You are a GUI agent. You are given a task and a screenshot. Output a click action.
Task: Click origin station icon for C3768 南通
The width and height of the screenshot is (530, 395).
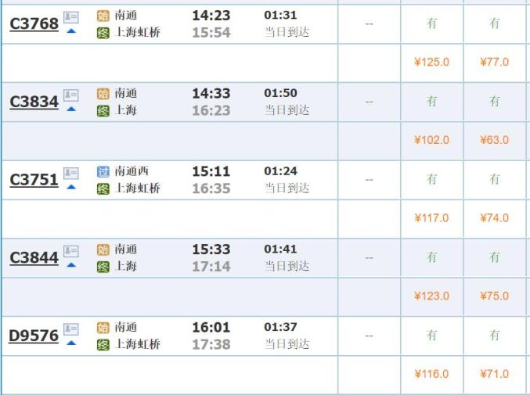[x=103, y=16]
